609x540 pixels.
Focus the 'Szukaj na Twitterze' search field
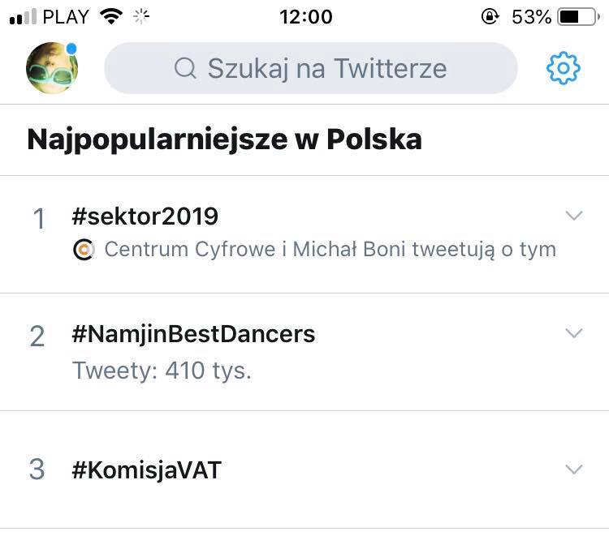325,68
